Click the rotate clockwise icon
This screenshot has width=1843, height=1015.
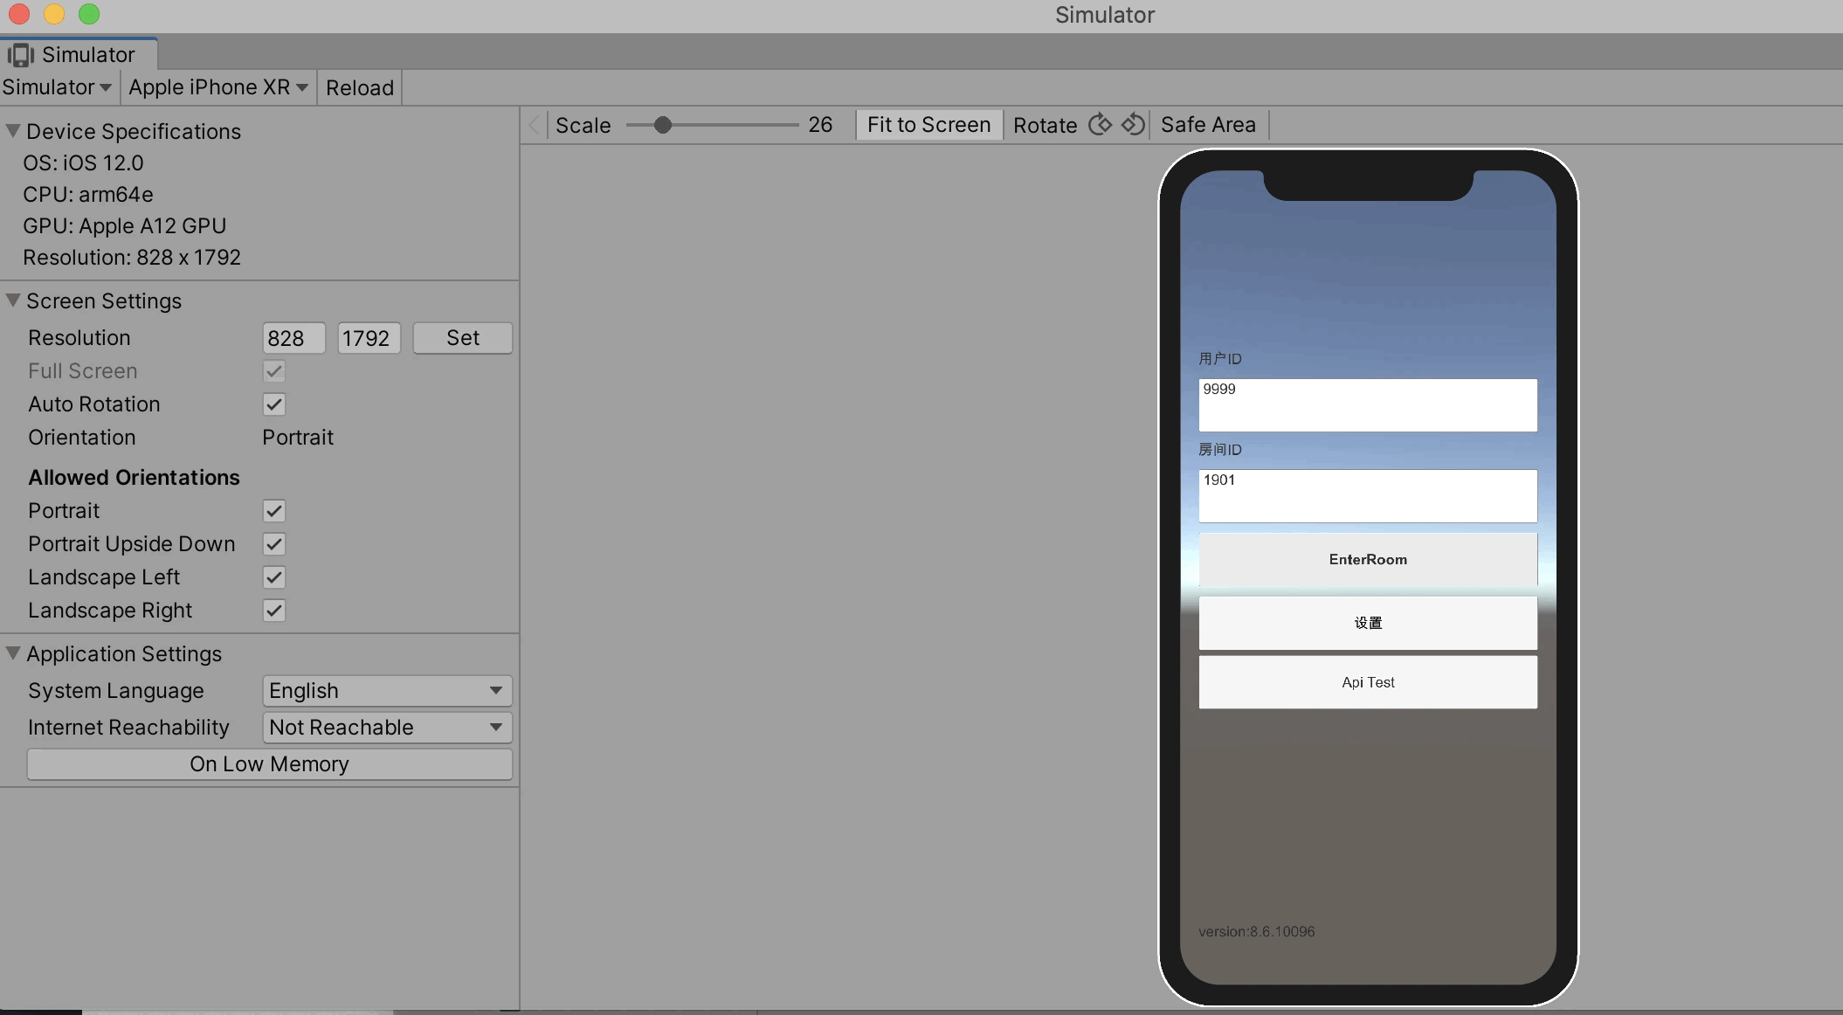(x=1101, y=125)
